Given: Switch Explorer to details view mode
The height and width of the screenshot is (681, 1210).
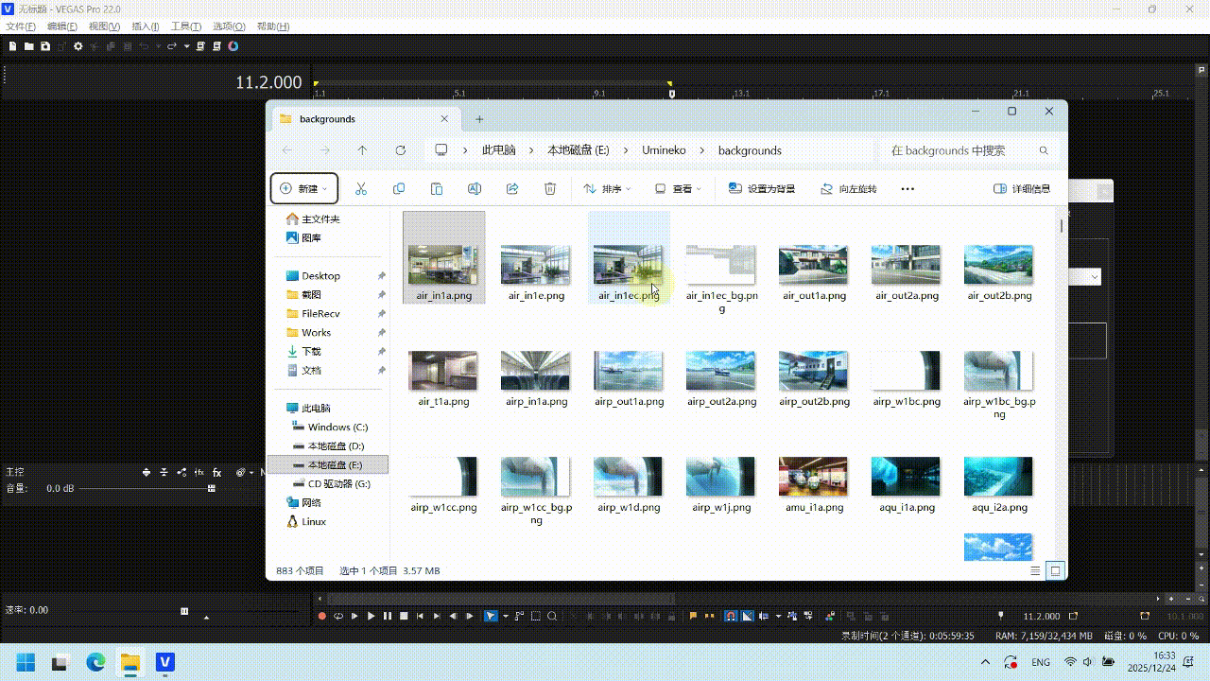Looking at the screenshot, I should click(x=1036, y=570).
